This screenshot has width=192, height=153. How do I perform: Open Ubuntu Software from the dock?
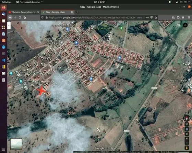point(3,40)
